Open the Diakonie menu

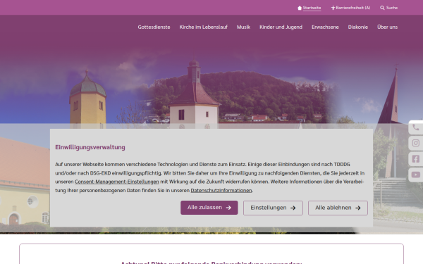tap(357, 27)
